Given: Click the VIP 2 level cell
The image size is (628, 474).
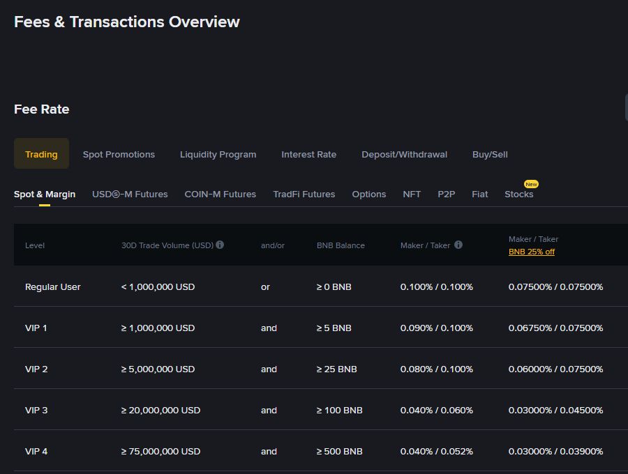Looking at the screenshot, I should (36, 369).
